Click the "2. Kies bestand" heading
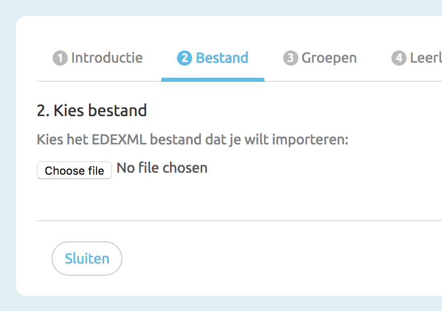The image size is (442, 311). tap(92, 110)
